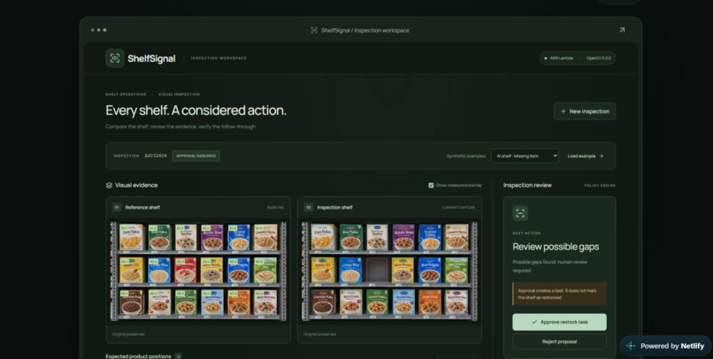
Task: Click the CURRENT CAPTURE label
Action: tap(458, 208)
